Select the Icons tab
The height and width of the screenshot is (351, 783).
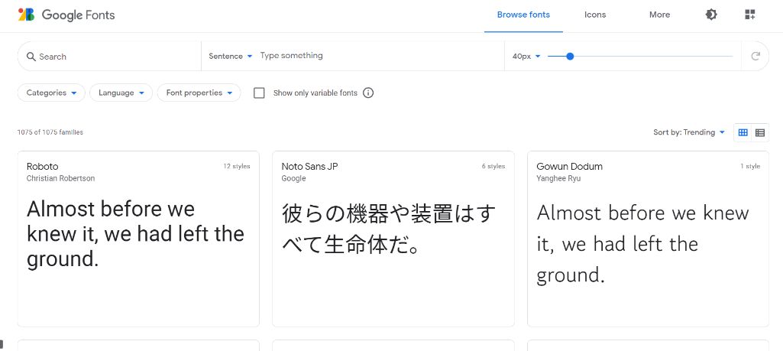595,15
